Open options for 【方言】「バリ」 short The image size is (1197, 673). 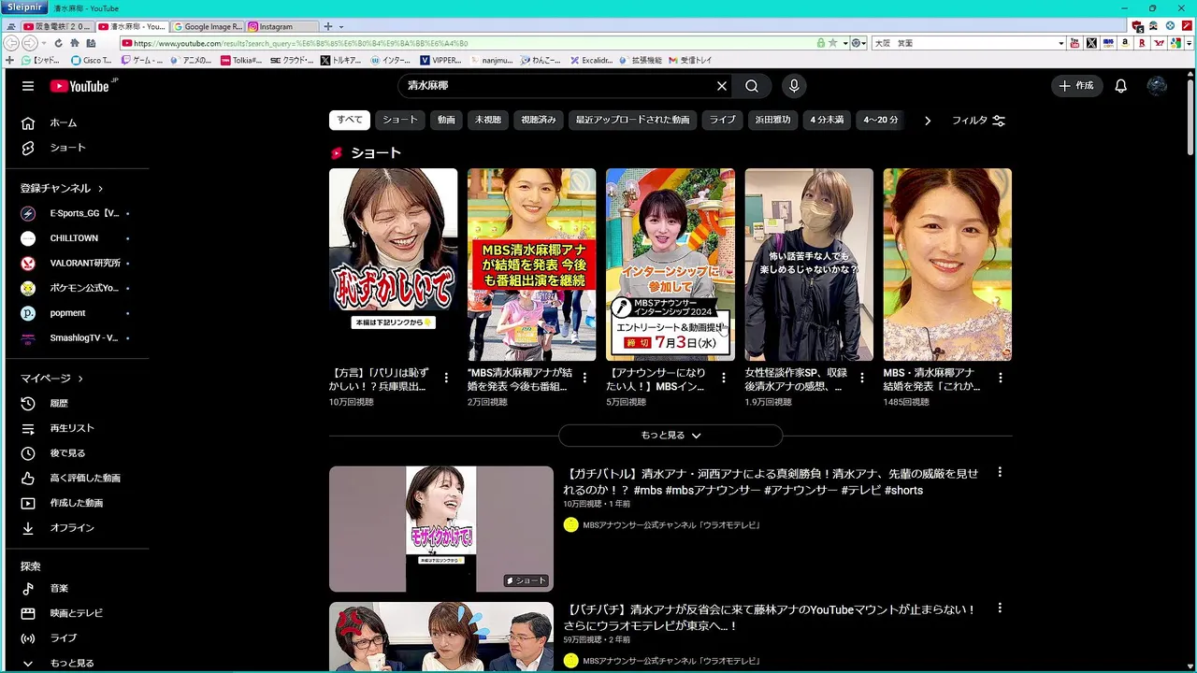point(446,378)
